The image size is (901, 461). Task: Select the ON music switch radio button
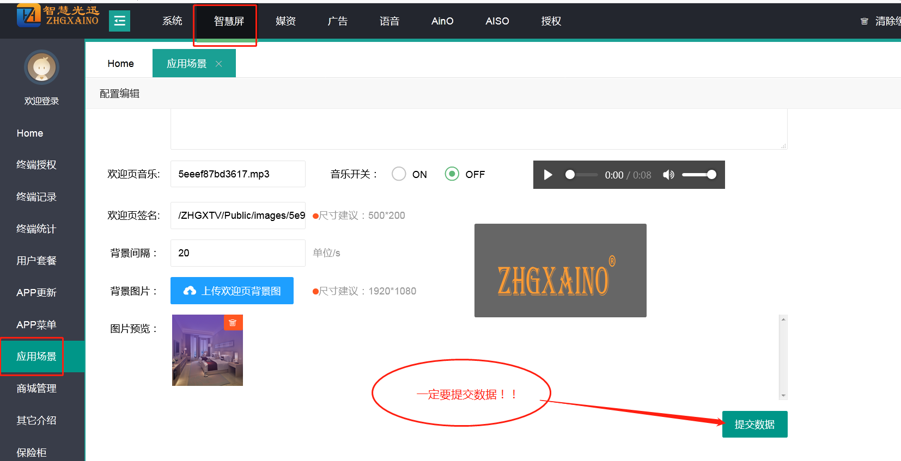click(x=399, y=174)
